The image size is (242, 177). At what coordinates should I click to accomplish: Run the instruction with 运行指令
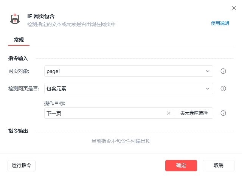pos(22,165)
